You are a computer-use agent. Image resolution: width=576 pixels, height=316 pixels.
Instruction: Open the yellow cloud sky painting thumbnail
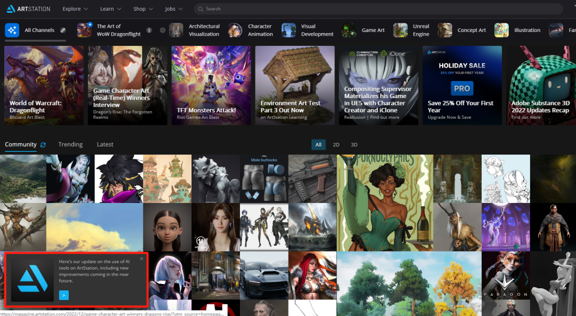click(95, 227)
